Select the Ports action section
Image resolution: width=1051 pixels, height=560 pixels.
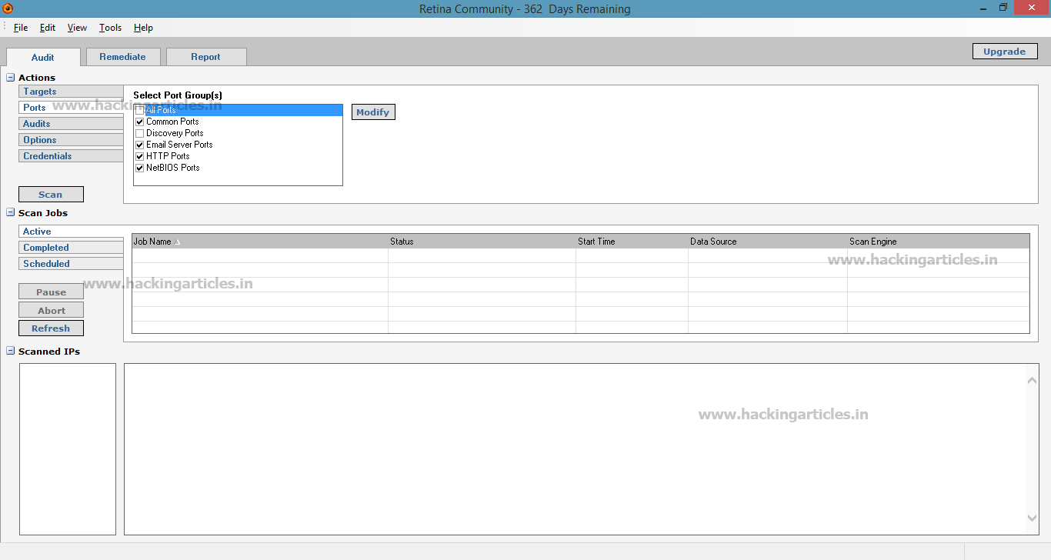click(x=71, y=108)
